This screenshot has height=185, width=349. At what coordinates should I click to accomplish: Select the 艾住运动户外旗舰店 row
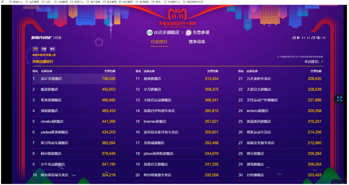[x=280, y=100]
